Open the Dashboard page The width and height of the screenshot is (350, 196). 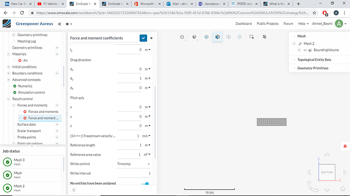click(243, 24)
